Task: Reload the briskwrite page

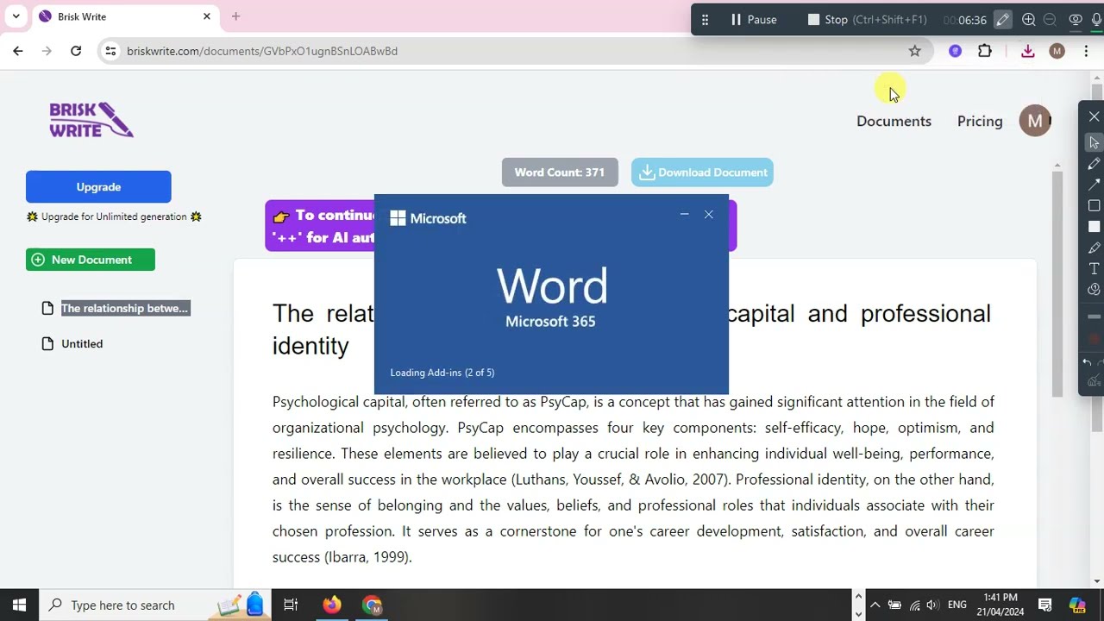Action: point(76,51)
